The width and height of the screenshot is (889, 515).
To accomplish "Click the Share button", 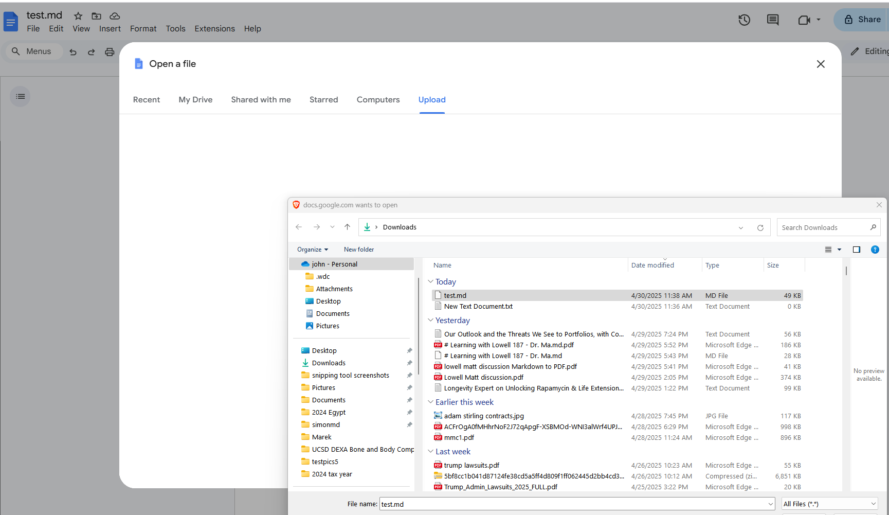I will [863, 20].
